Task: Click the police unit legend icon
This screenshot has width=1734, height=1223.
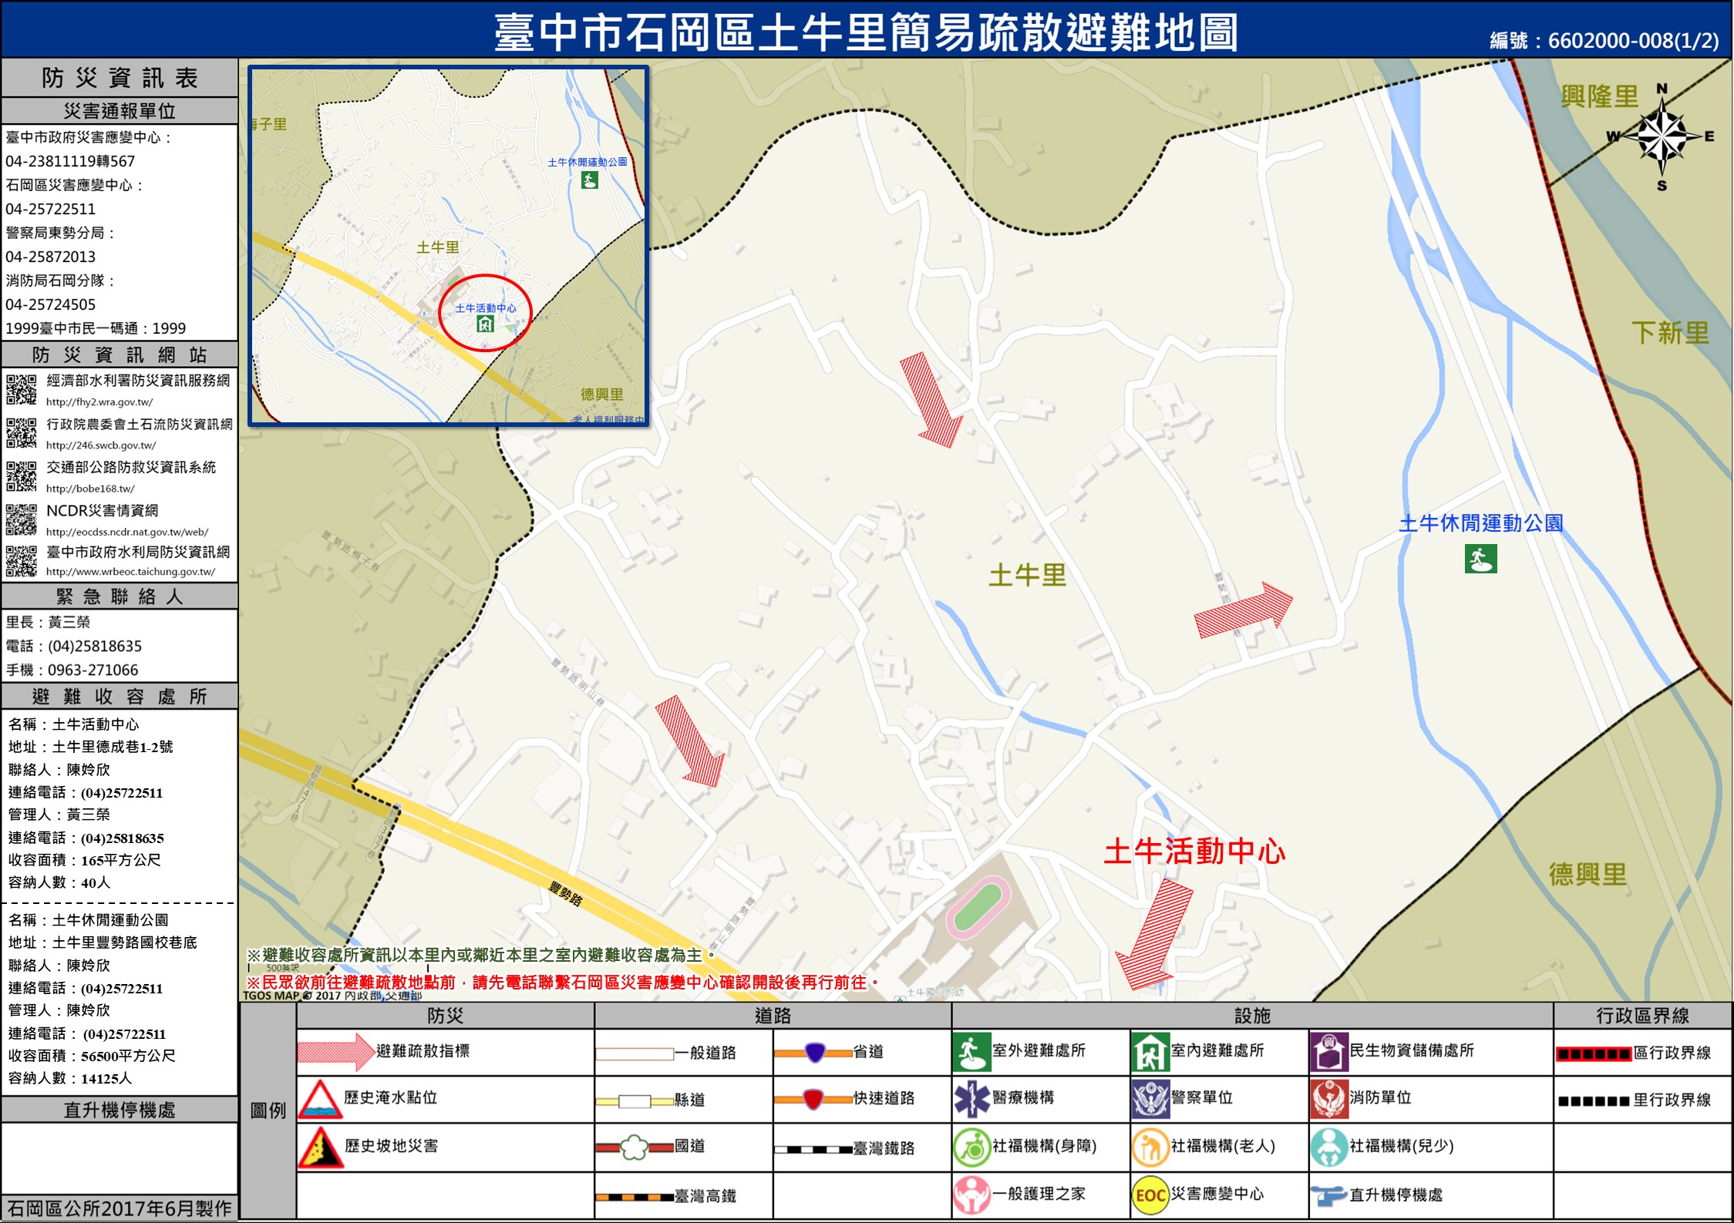Action: 1150,1099
